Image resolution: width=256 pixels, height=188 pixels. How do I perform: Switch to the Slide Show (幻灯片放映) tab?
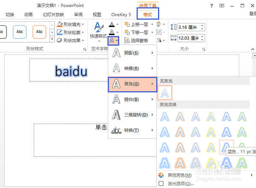point(53,15)
